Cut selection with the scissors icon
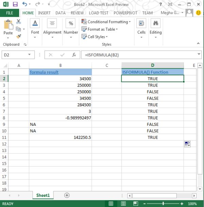Image resolution: width=204 pixels, height=207 pixels. [x=18, y=21]
